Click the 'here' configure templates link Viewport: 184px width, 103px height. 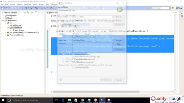tap(110, 65)
